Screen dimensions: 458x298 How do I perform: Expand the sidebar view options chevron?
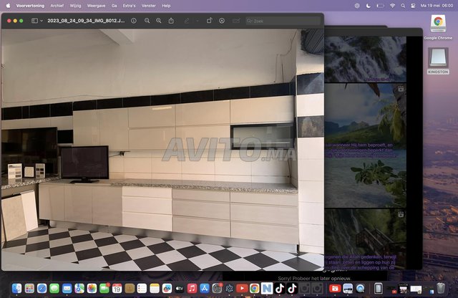click(x=42, y=21)
